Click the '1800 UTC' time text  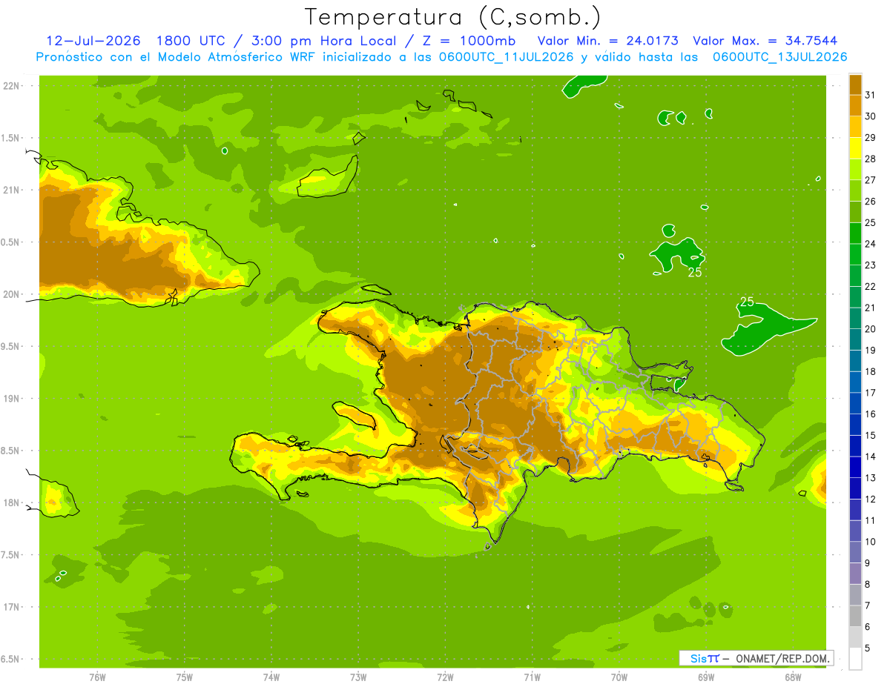click(x=191, y=40)
